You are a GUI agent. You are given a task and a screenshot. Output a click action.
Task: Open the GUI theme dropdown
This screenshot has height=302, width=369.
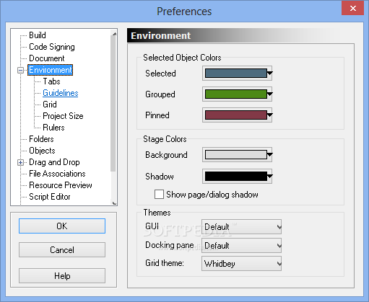click(241, 227)
